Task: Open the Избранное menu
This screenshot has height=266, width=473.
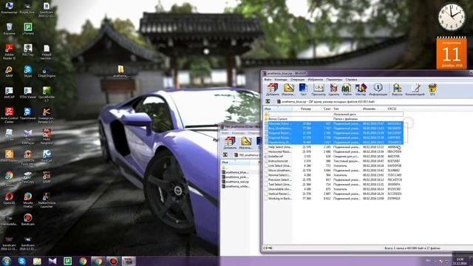Action: (x=316, y=79)
